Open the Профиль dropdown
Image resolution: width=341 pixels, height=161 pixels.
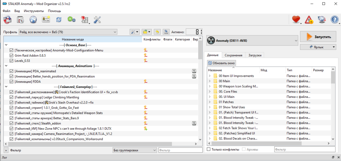click(68, 32)
